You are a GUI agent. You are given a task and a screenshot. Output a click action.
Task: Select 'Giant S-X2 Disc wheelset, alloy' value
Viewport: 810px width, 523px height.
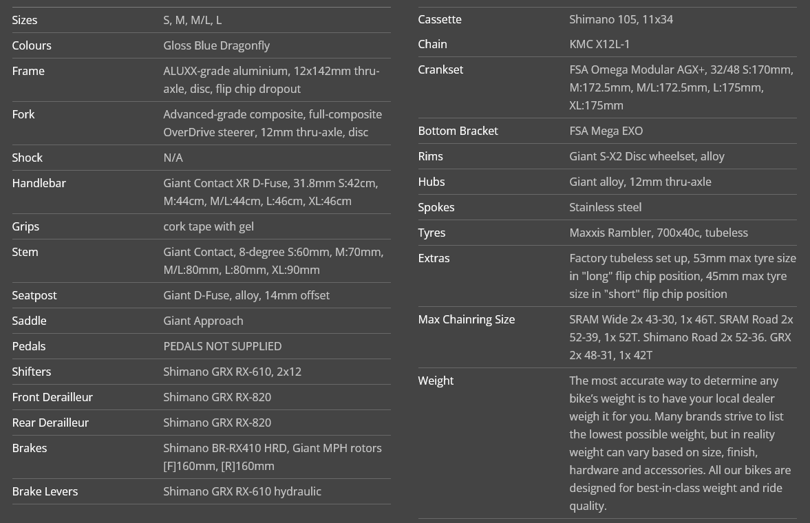click(647, 156)
